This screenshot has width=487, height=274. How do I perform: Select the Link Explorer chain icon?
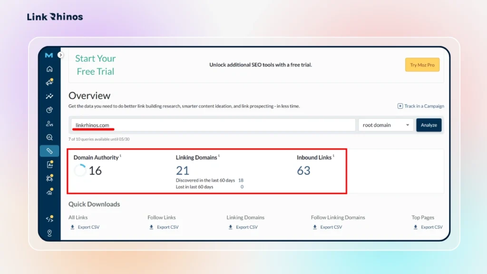click(x=49, y=151)
